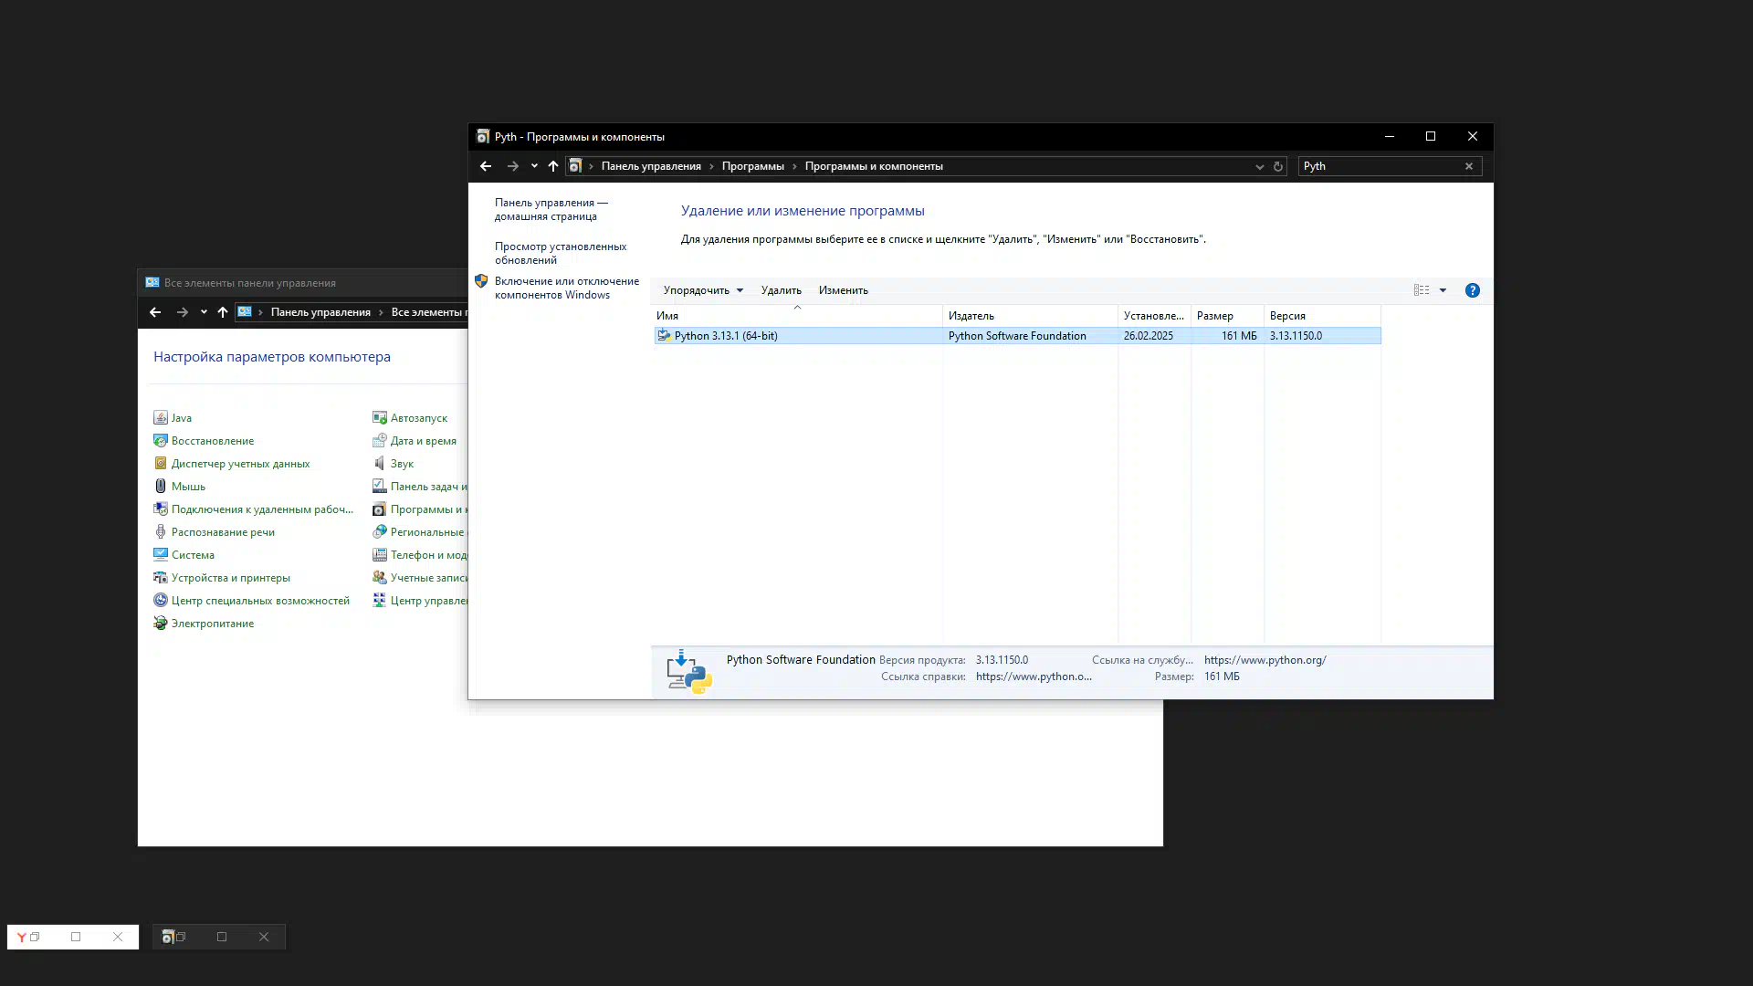Click 'Python Software Foundation' publisher cell
1753x986 pixels.
[1017, 336]
